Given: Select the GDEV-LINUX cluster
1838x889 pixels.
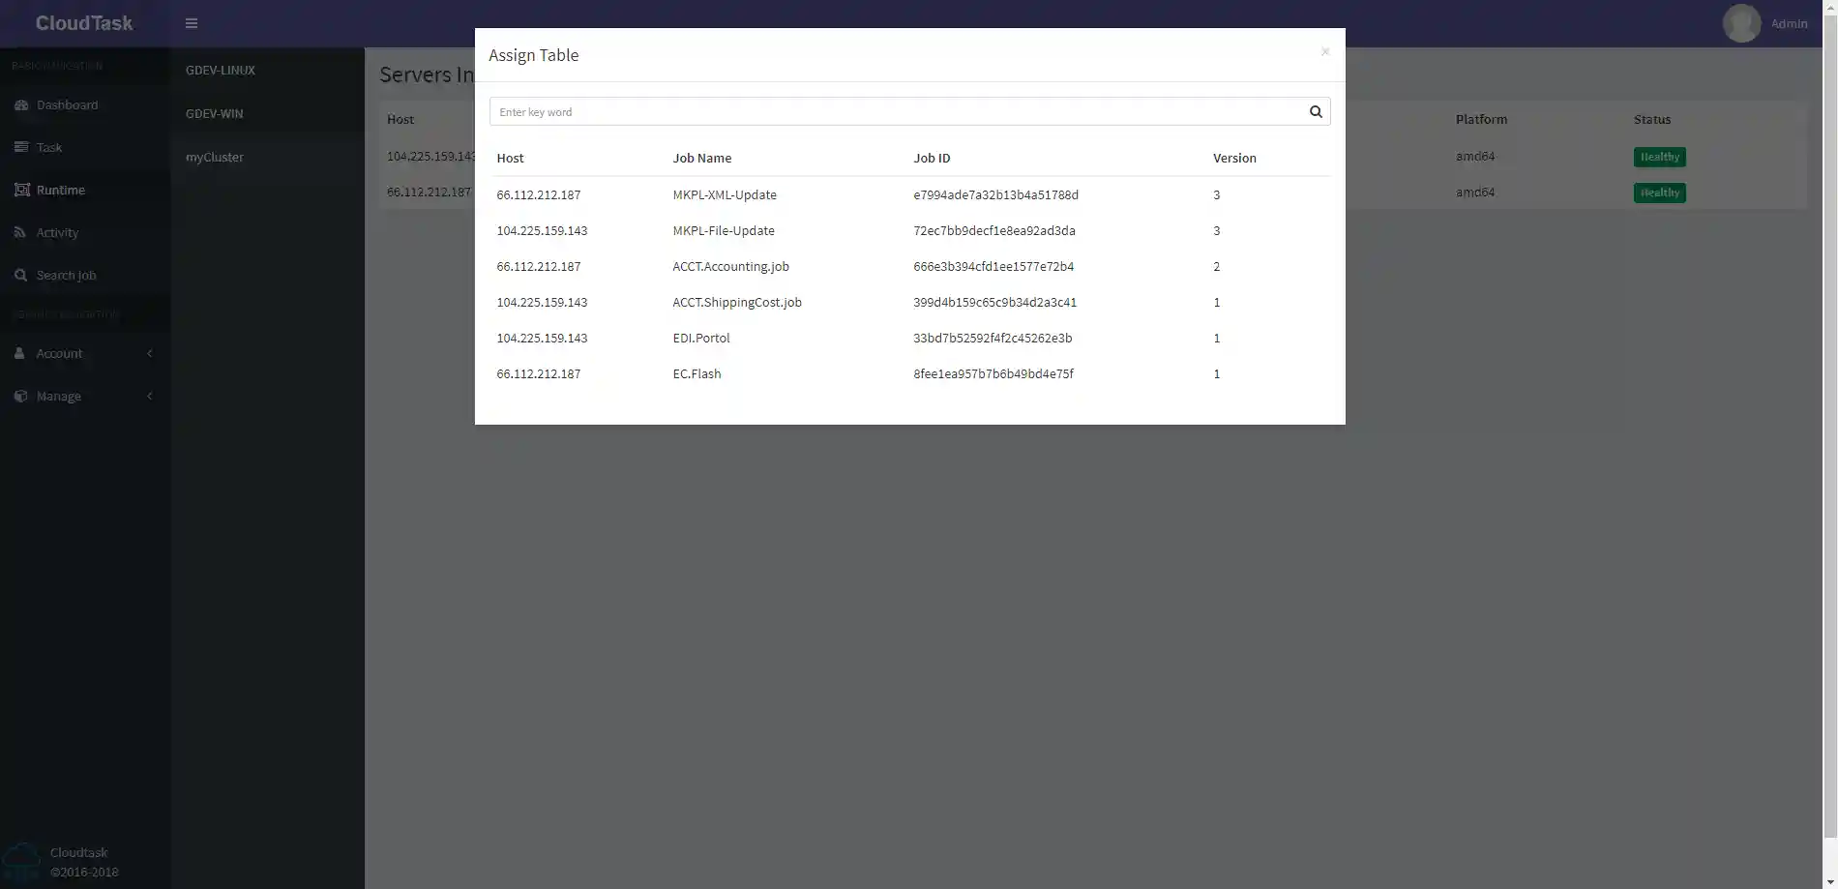Looking at the screenshot, I should tap(221, 70).
